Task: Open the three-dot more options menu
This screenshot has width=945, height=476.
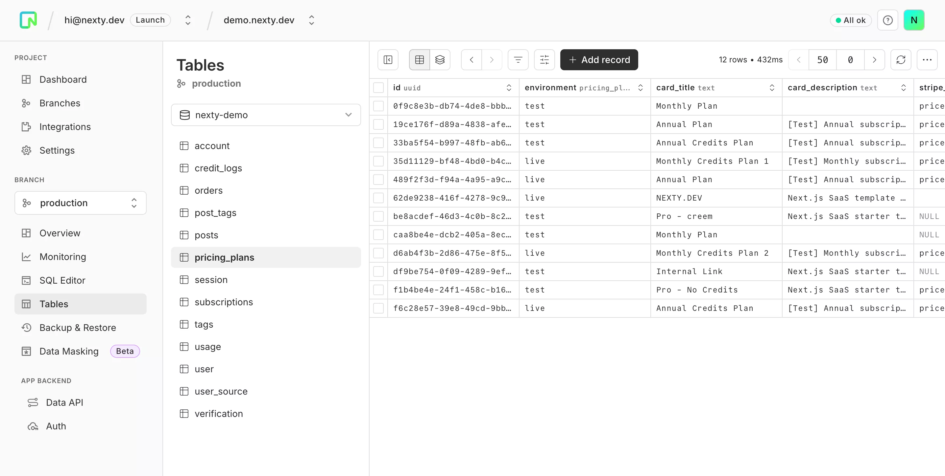Action: 927,60
